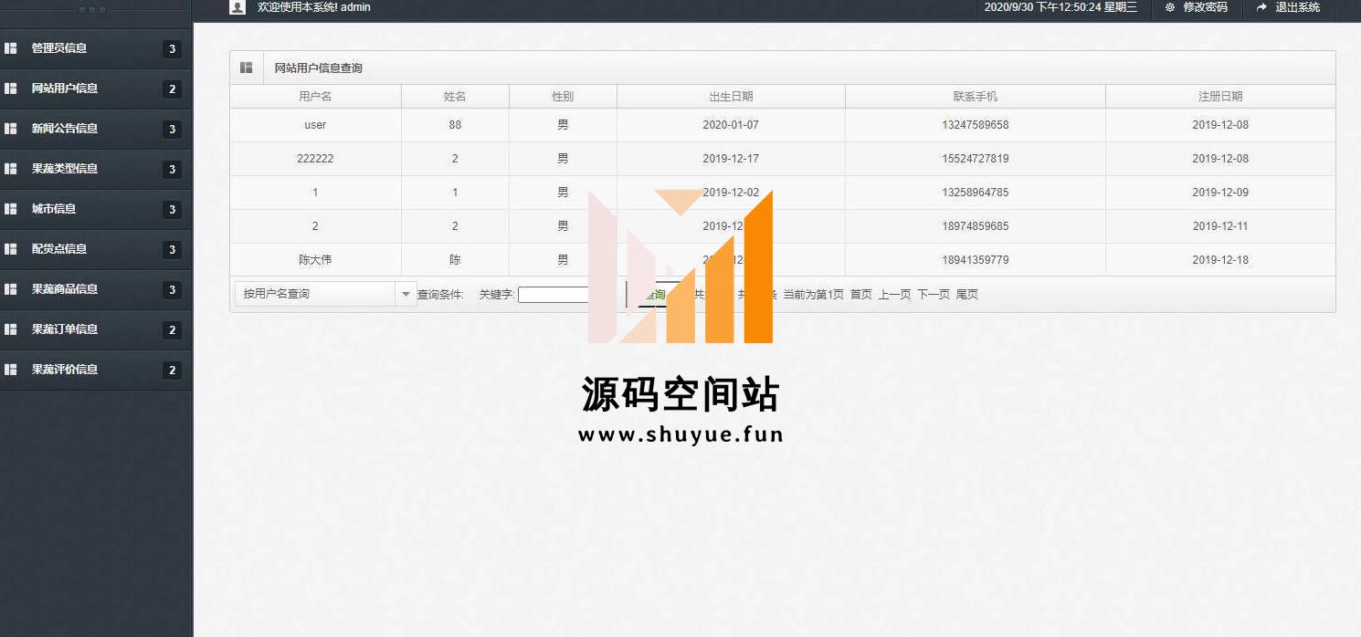Open the 果蔬类型信息 menu item

coord(64,169)
